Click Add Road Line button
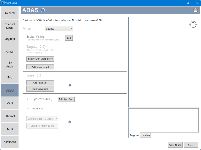 (x=40, y=83)
